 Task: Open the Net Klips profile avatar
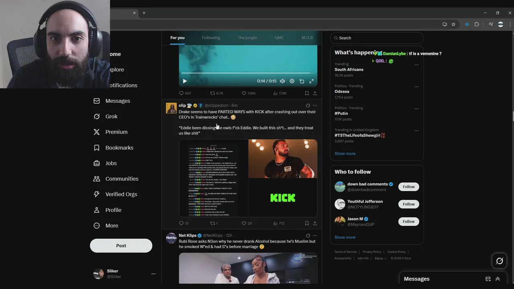[171, 238]
